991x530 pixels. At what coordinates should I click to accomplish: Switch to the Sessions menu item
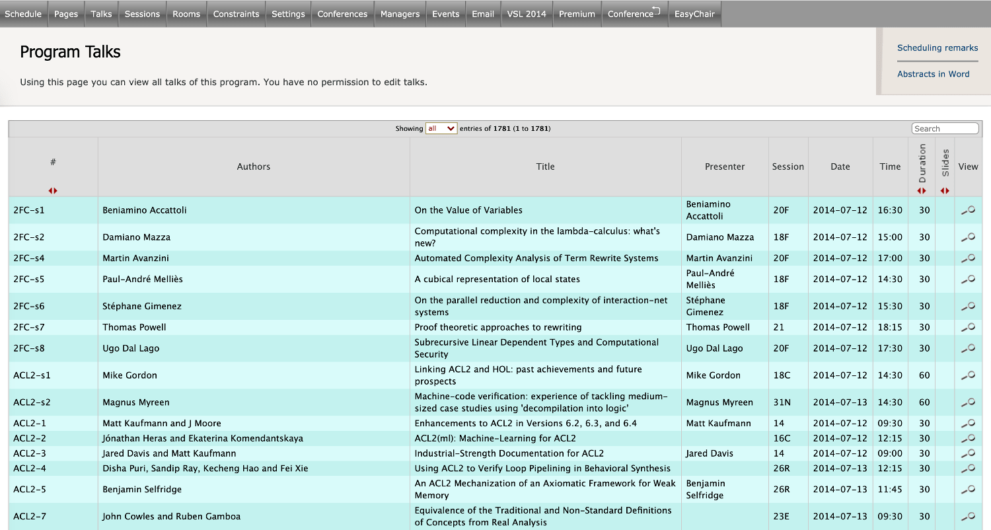click(x=142, y=14)
